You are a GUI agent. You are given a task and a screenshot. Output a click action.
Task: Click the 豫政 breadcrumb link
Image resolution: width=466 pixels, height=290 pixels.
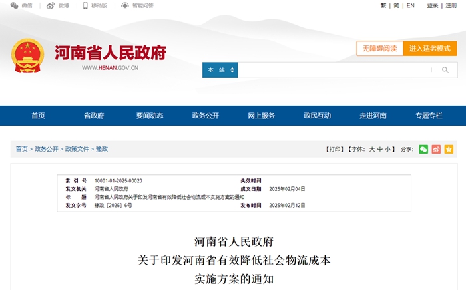coord(102,149)
